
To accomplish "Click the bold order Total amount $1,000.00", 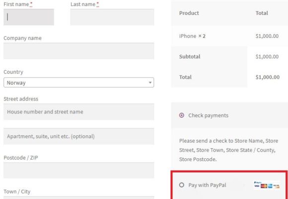I will (x=268, y=77).
